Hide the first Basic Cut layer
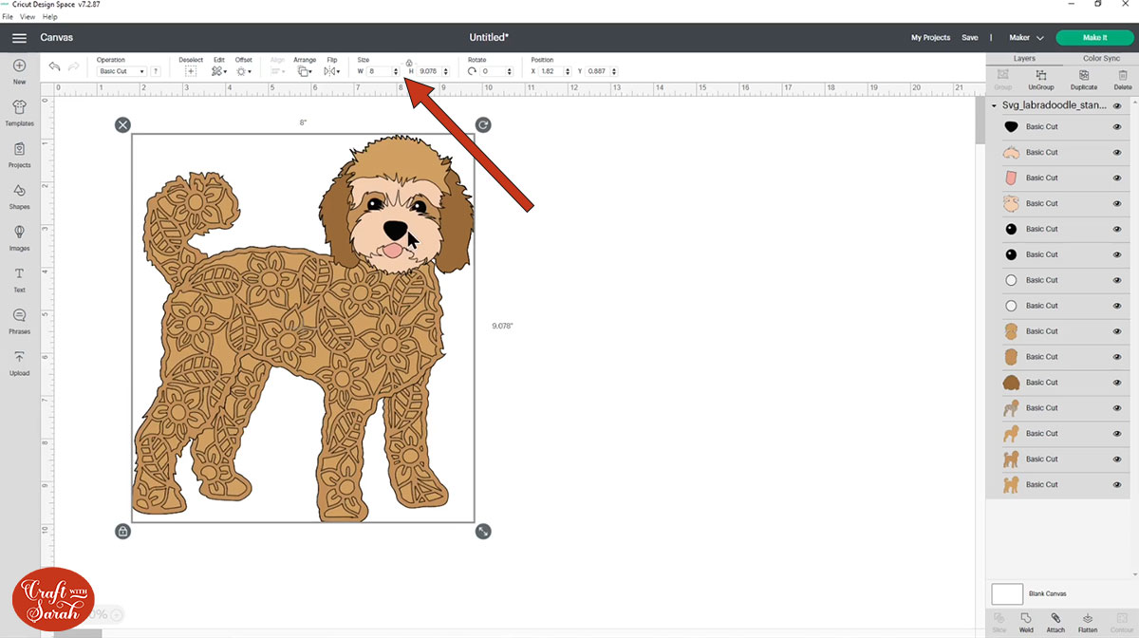This screenshot has height=638, width=1139. 1117,126
